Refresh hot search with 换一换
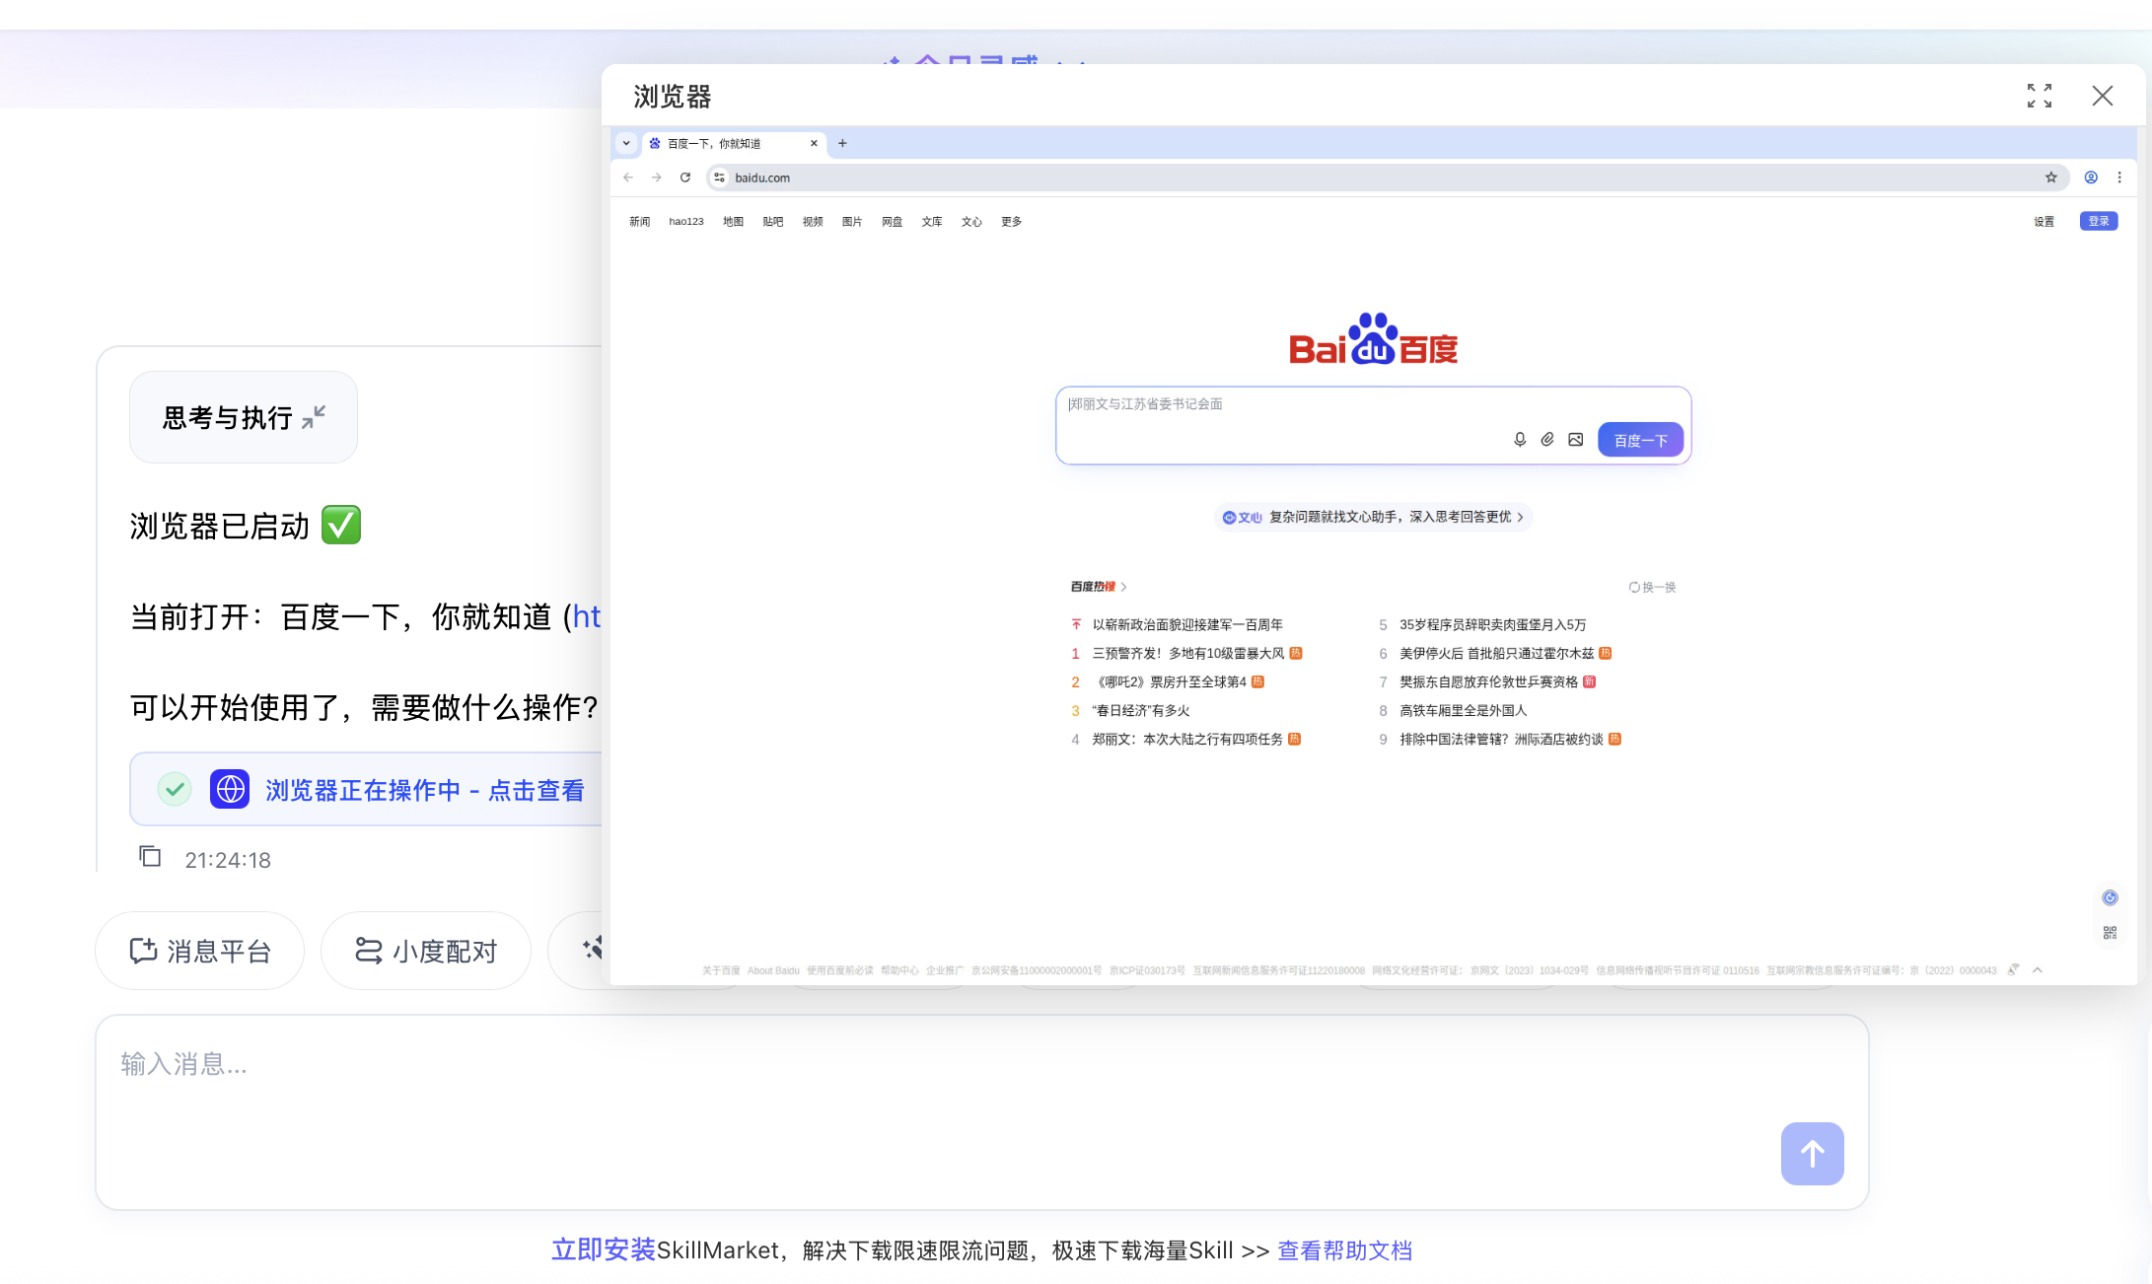The height and width of the screenshot is (1284, 2152). coord(1653,587)
